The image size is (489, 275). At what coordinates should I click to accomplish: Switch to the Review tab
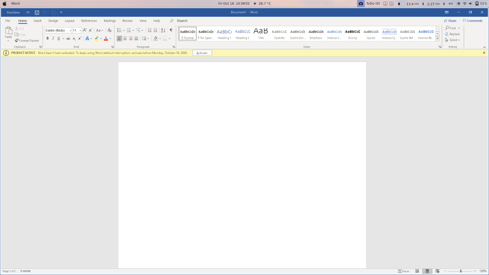[x=127, y=21]
